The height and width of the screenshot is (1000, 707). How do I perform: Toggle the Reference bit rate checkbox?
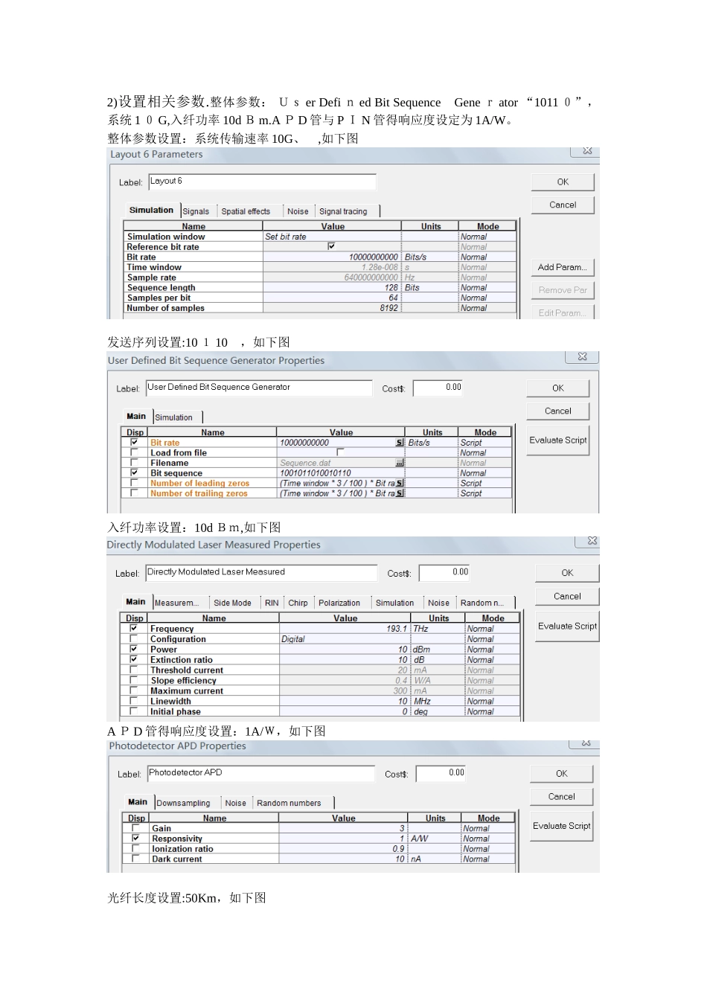tap(331, 246)
